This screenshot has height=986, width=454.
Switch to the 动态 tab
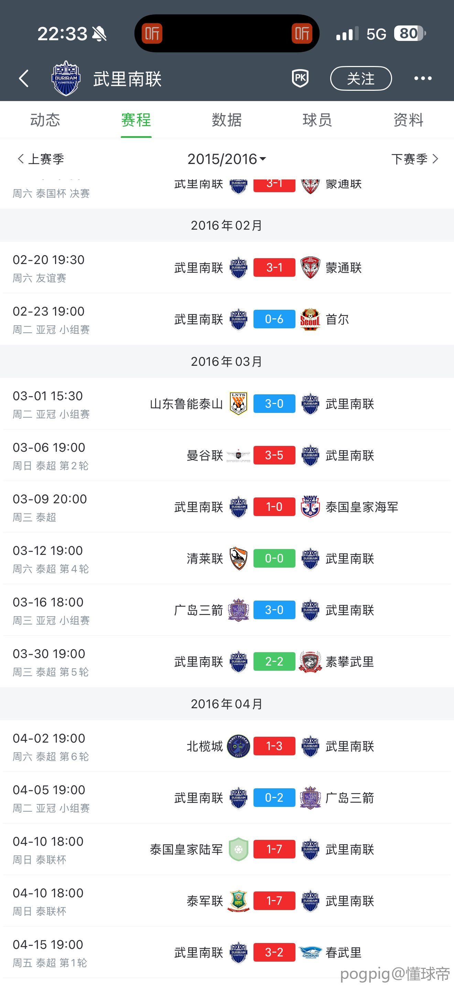point(45,120)
